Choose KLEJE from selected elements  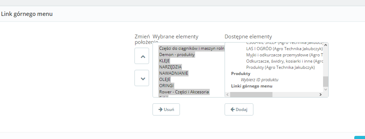coord(165,61)
